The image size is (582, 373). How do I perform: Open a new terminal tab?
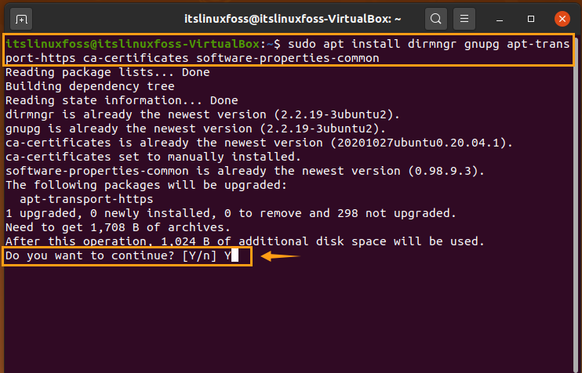click(x=21, y=19)
